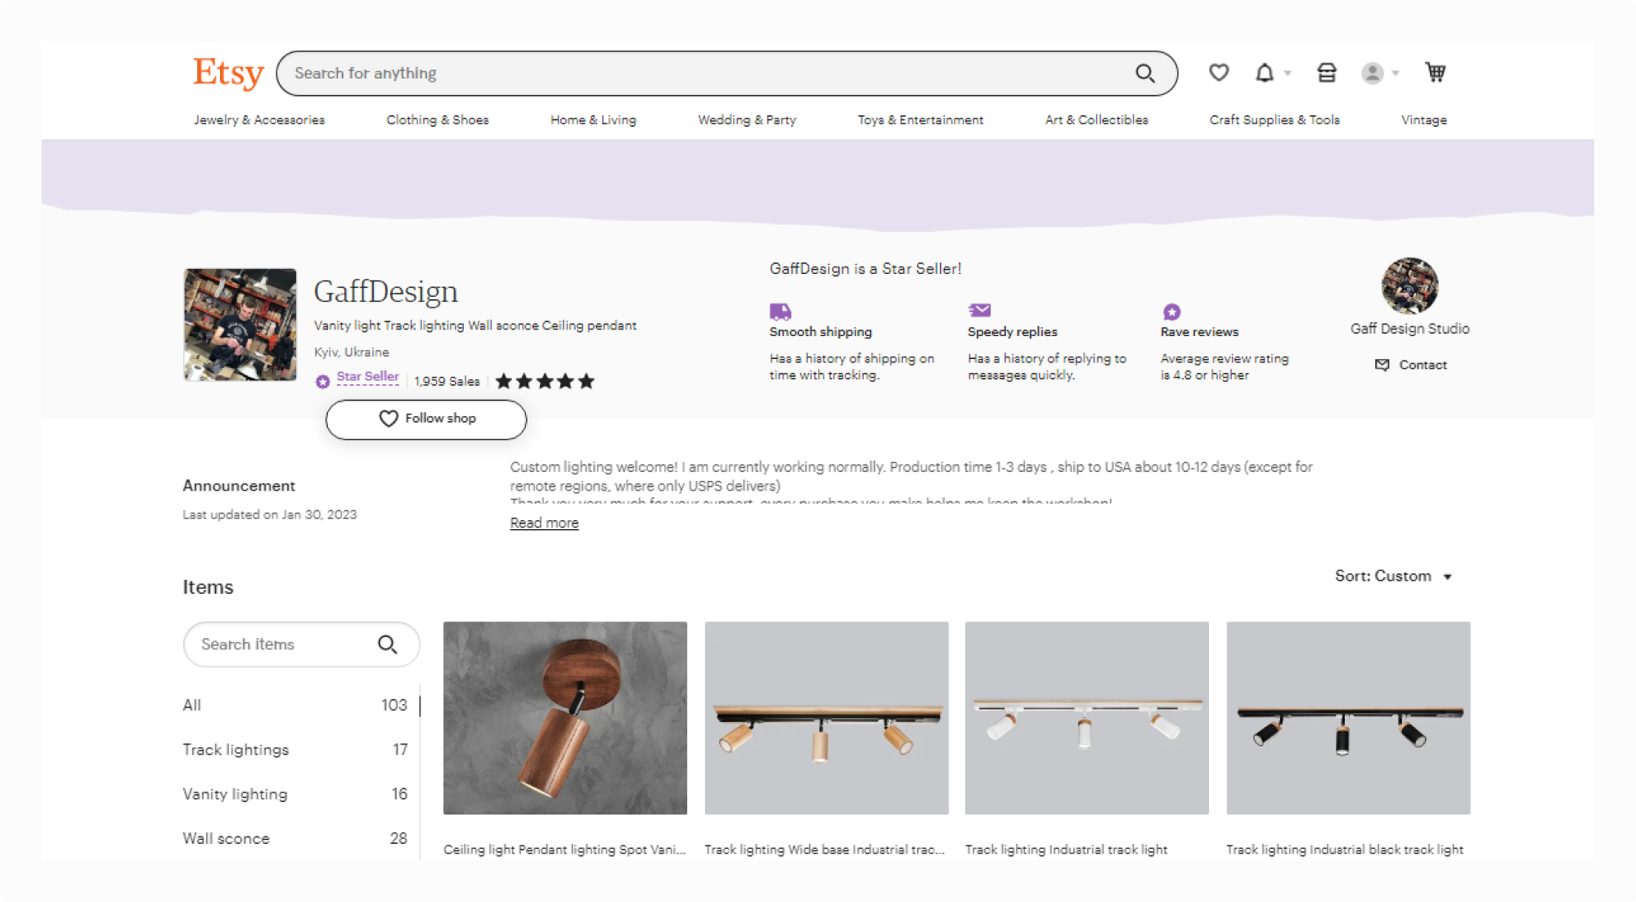Screen dimensions: 1636x902
Task: Open the shopping cart icon
Action: click(1436, 73)
